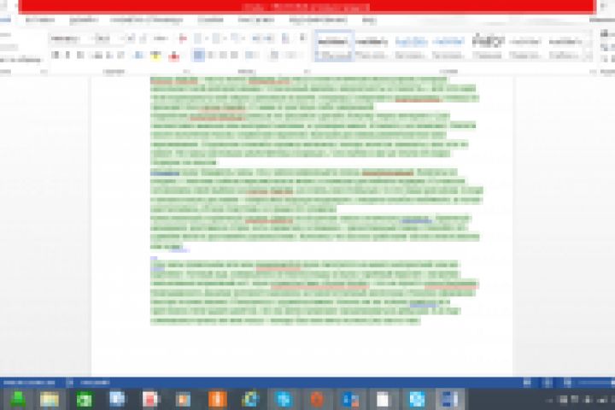Screen dimensions: 615x410
Task: Open the Font group dialog launcher
Action: click(x=187, y=72)
